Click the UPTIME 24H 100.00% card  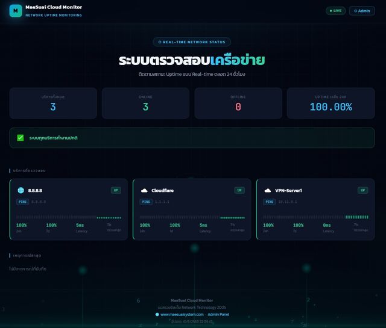pos(331,103)
